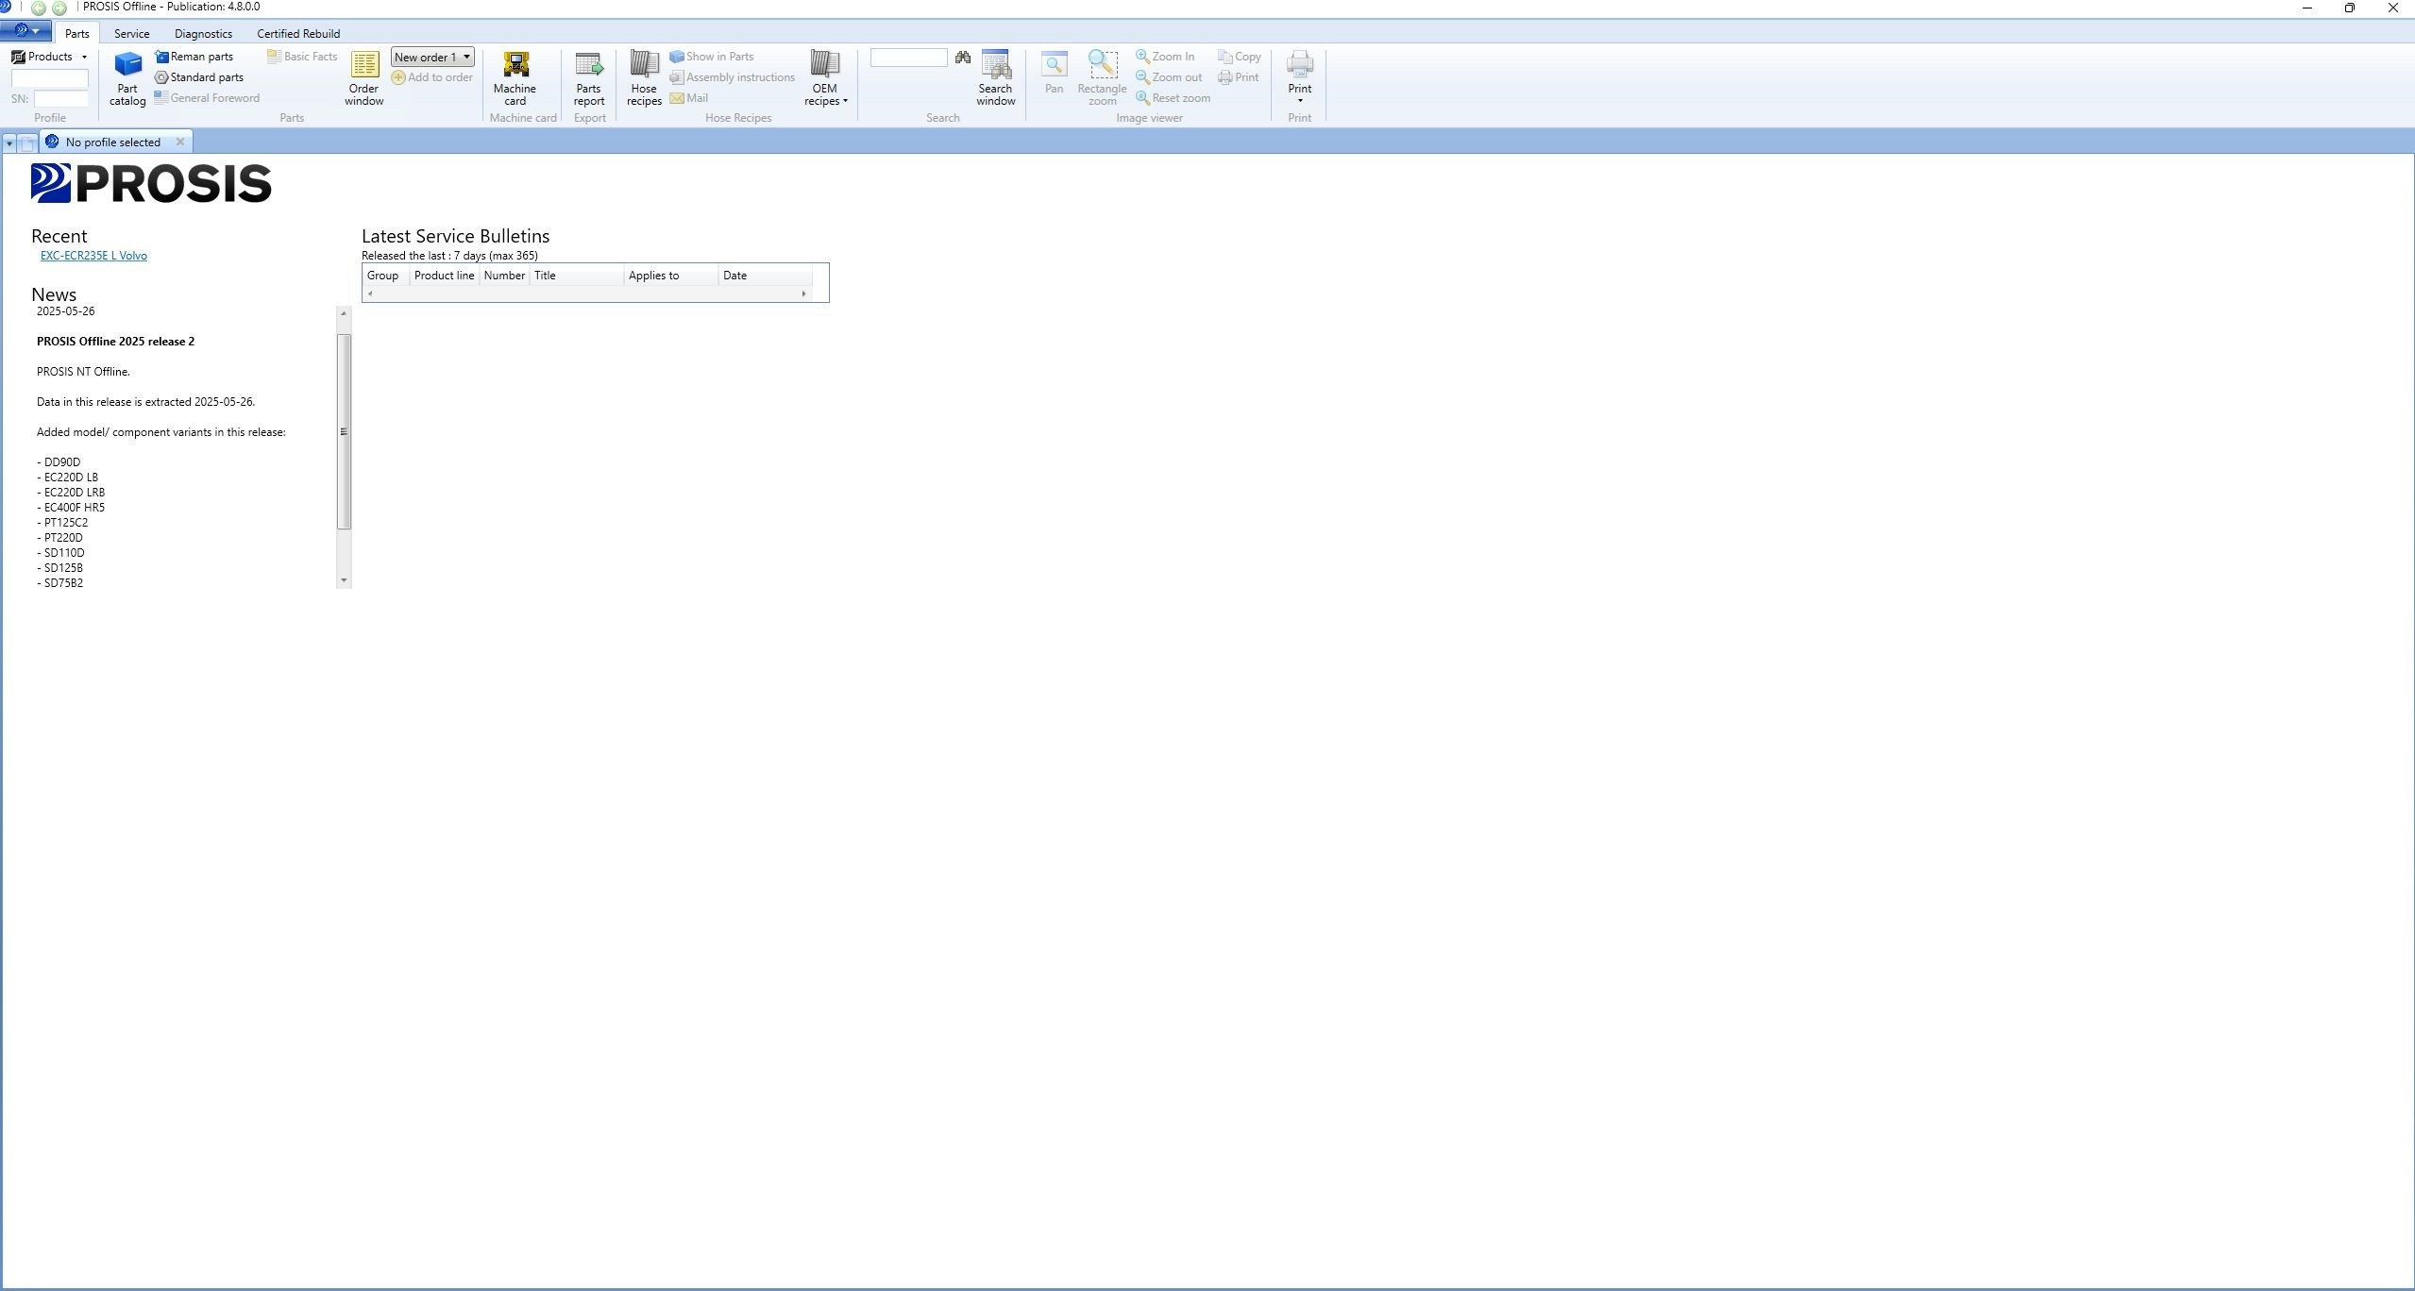Open recent EXC-ECR235E L Volvo link
Image resolution: width=2415 pixels, height=1291 pixels.
93,256
